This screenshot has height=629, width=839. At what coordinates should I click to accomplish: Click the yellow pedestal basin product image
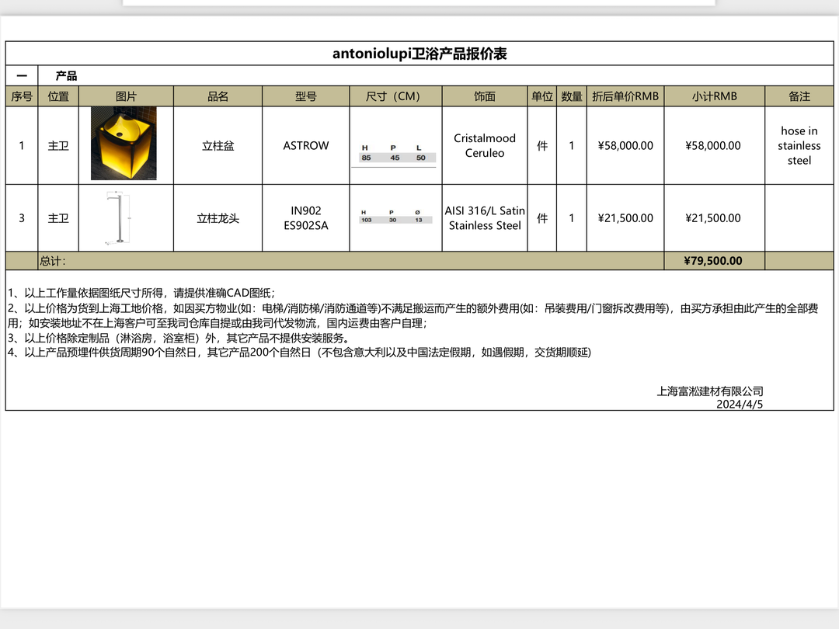point(124,144)
